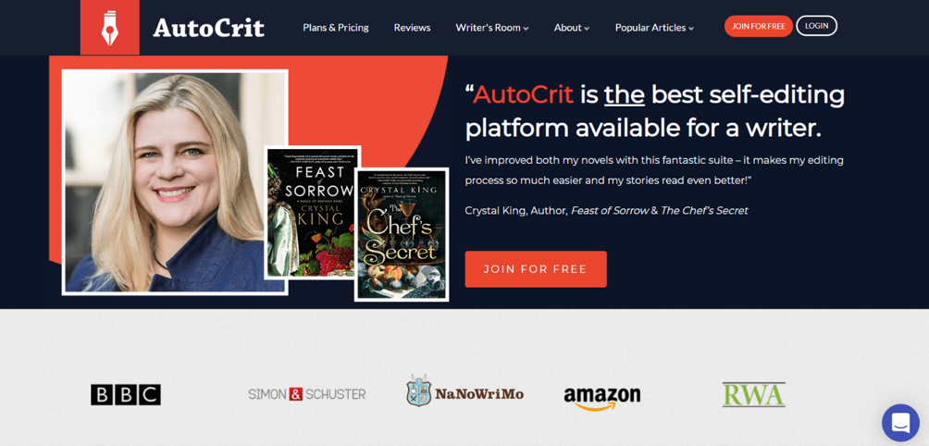Click the red AutoCrit text in quote

(523, 94)
